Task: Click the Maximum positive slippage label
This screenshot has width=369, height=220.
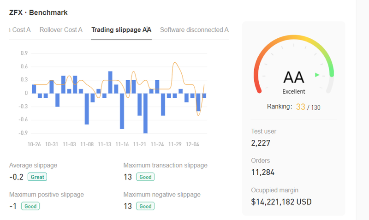Action: point(47,195)
